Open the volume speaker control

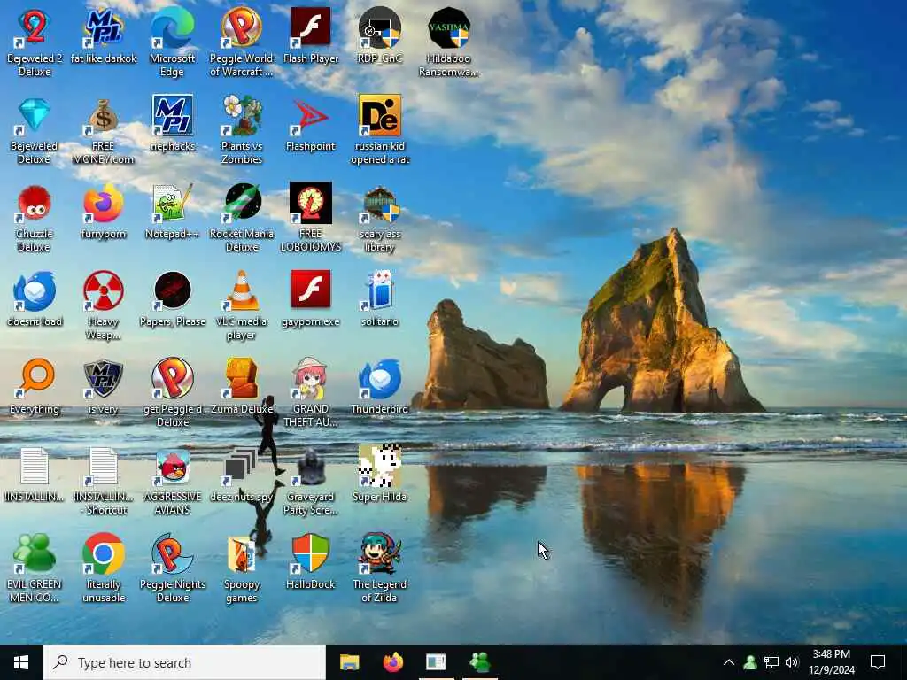point(792,662)
